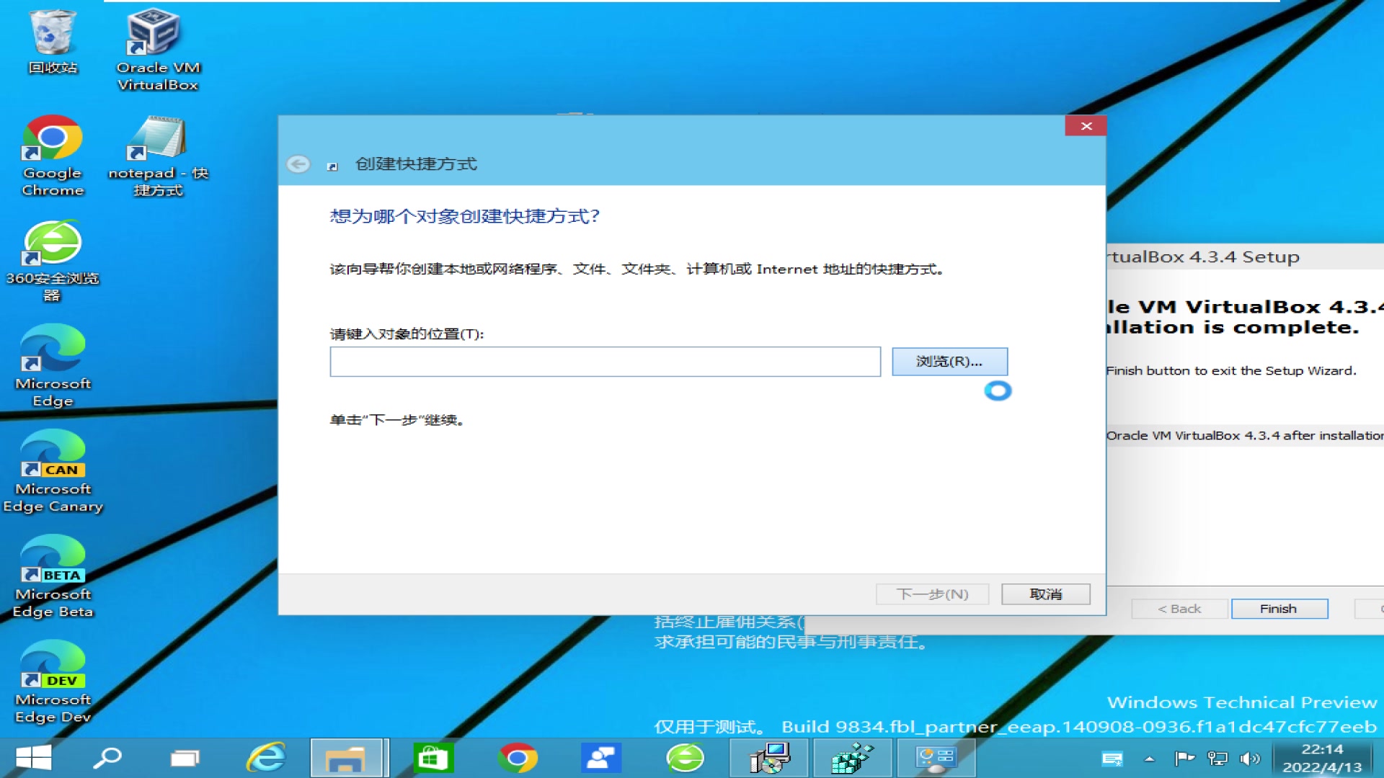This screenshot has width=1384, height=778.
Task: Launch Microsoft Edge Dev from desktop
Action: click(51, 663)
